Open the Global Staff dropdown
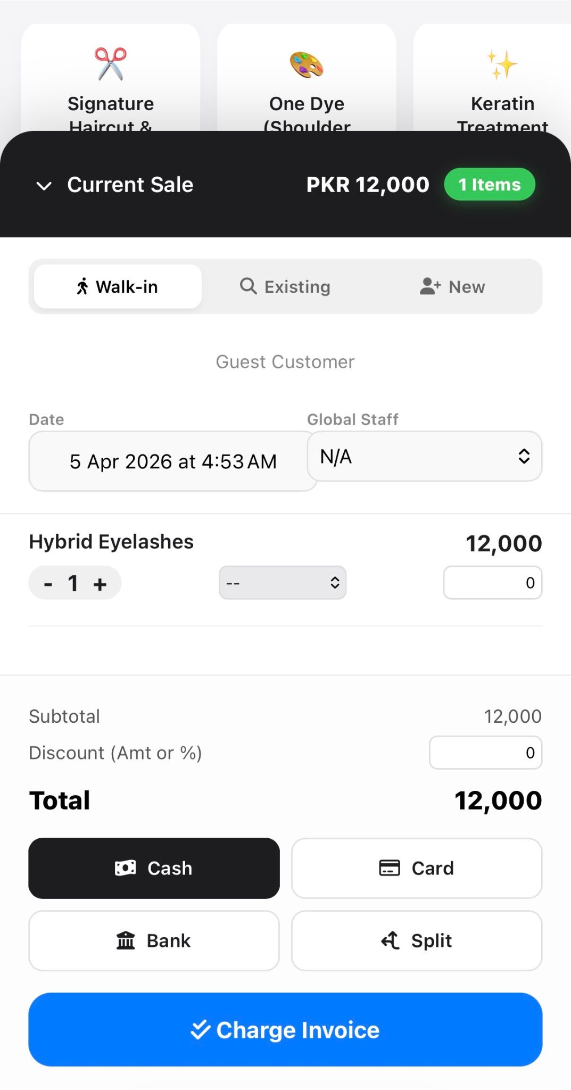 pos(424,457)
